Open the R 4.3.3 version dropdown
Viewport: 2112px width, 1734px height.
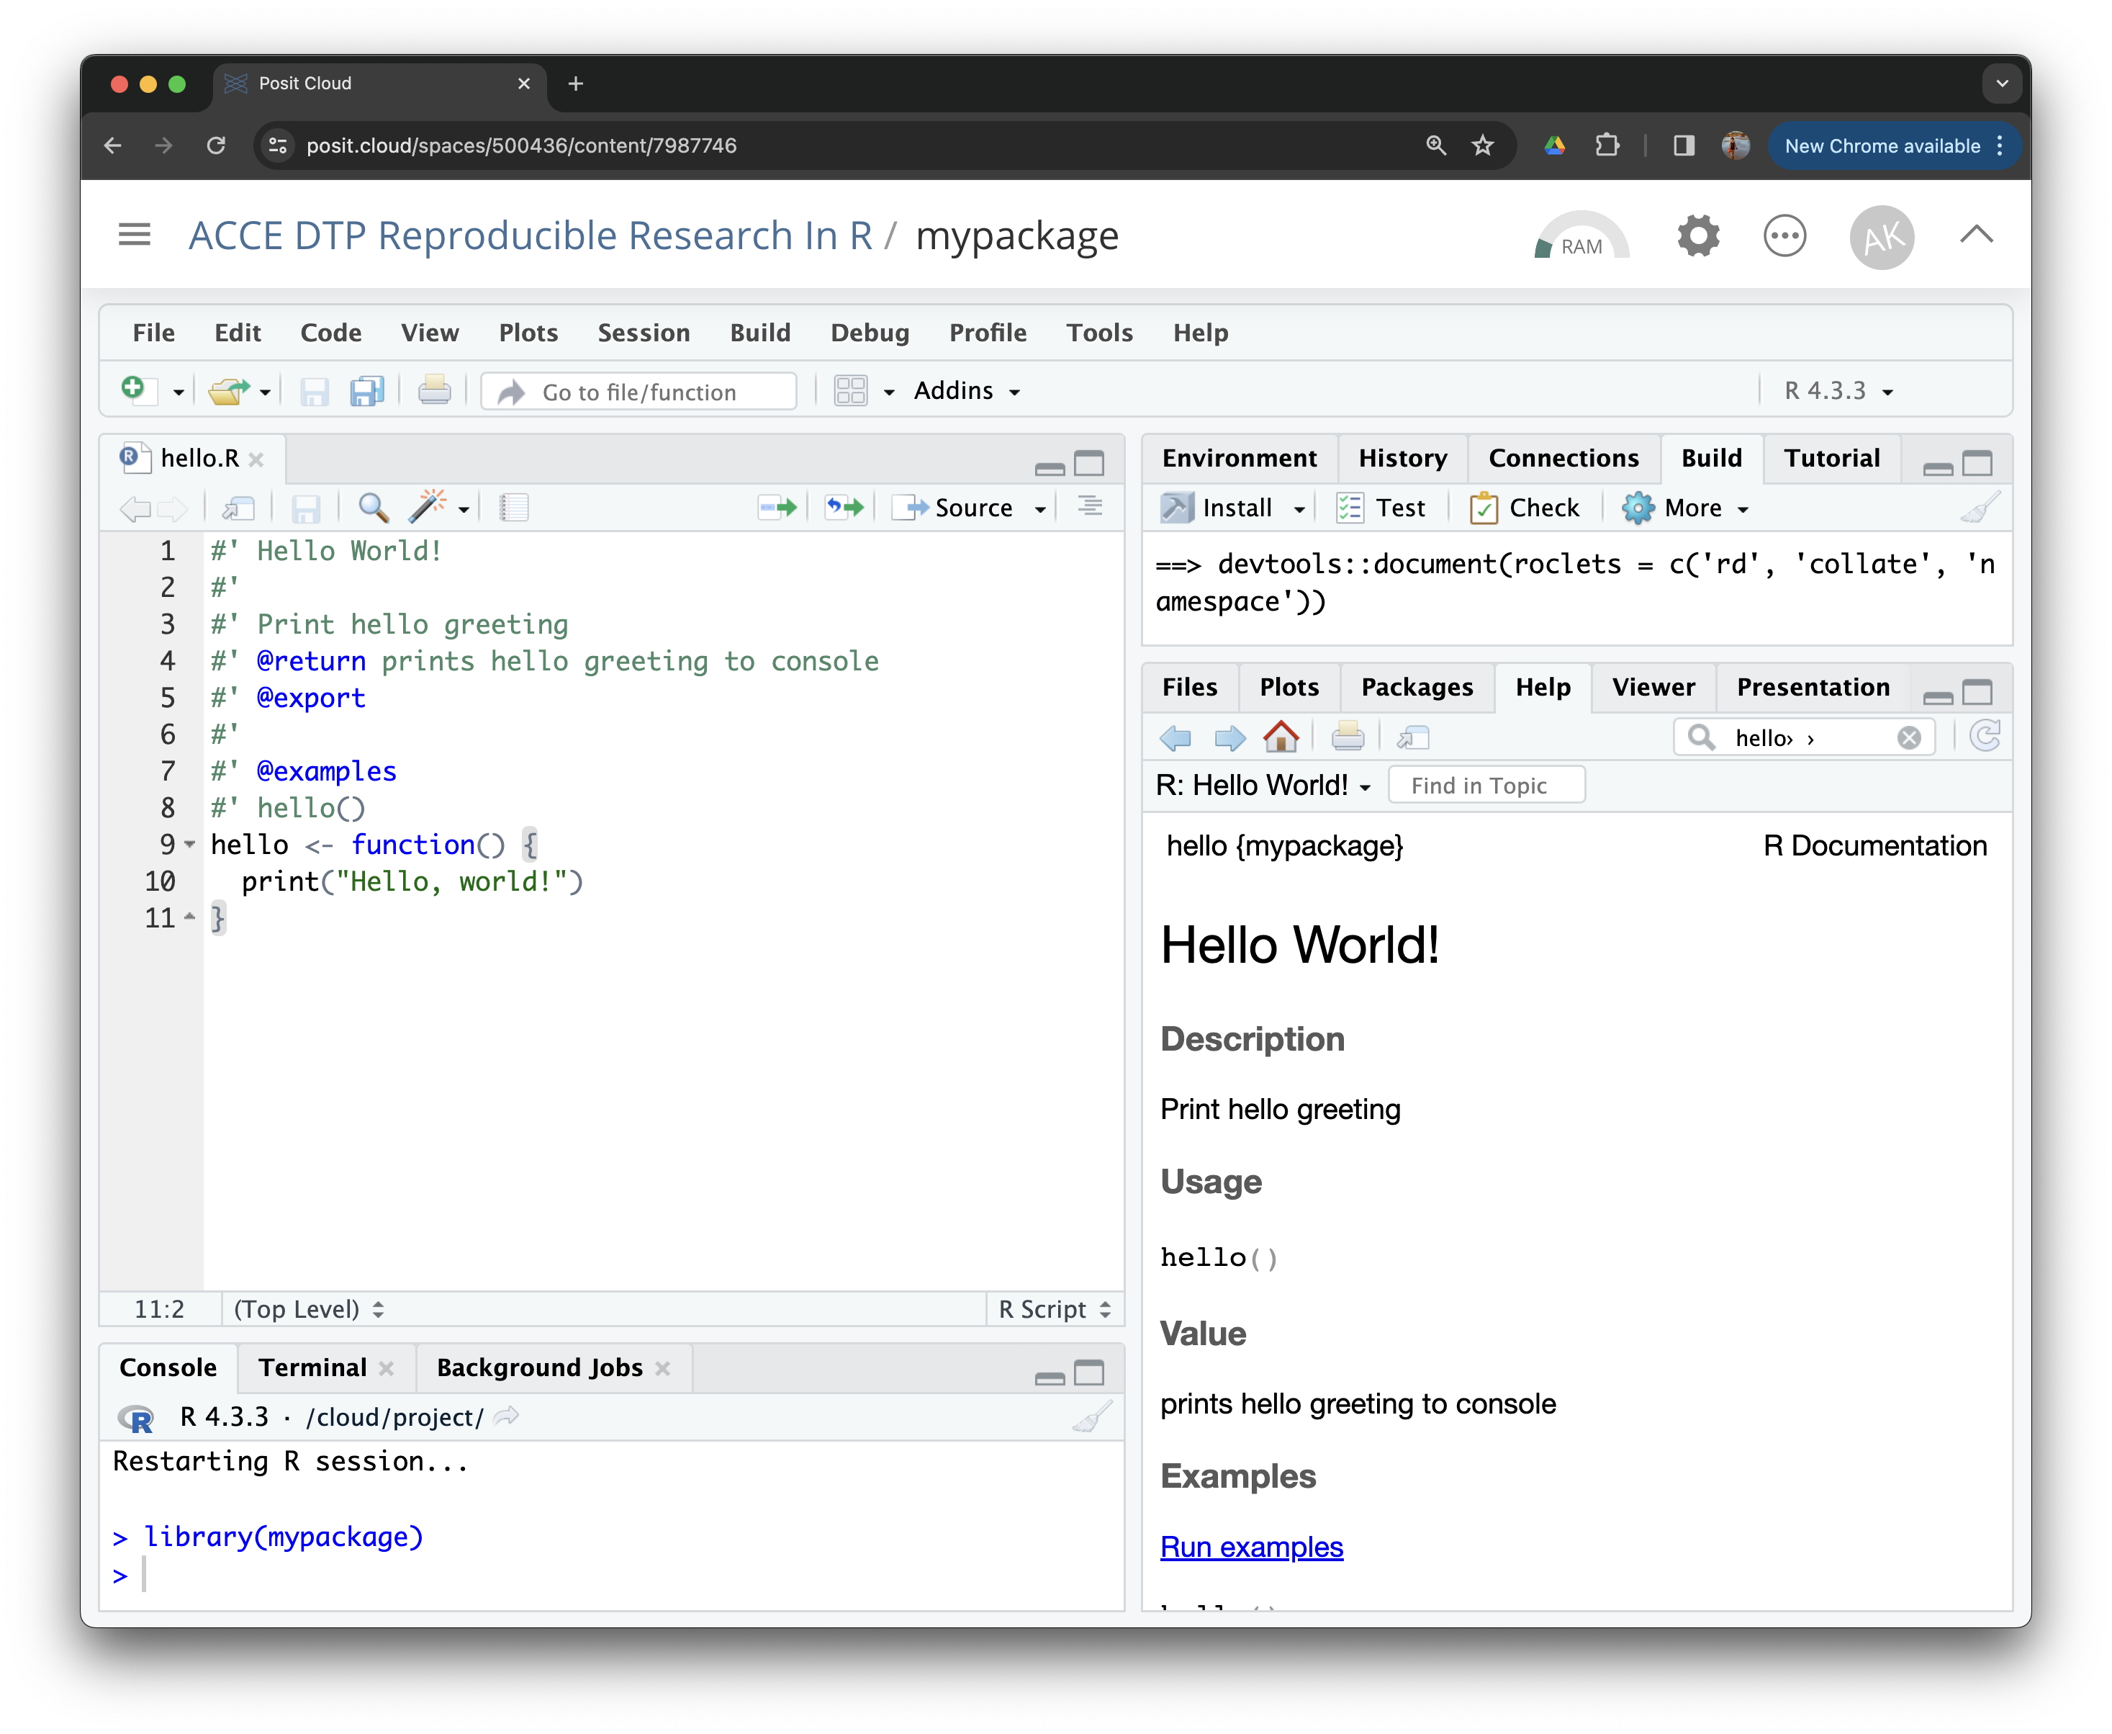pyautogui.click(x=1838, y=390)
